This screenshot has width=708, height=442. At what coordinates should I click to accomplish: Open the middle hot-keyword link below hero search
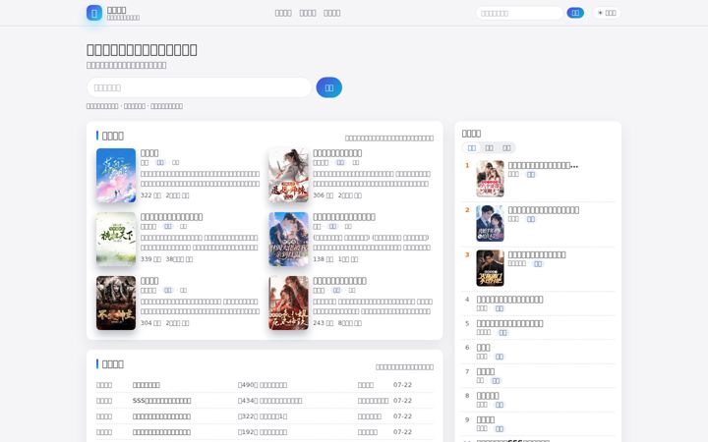coord(135,106)
